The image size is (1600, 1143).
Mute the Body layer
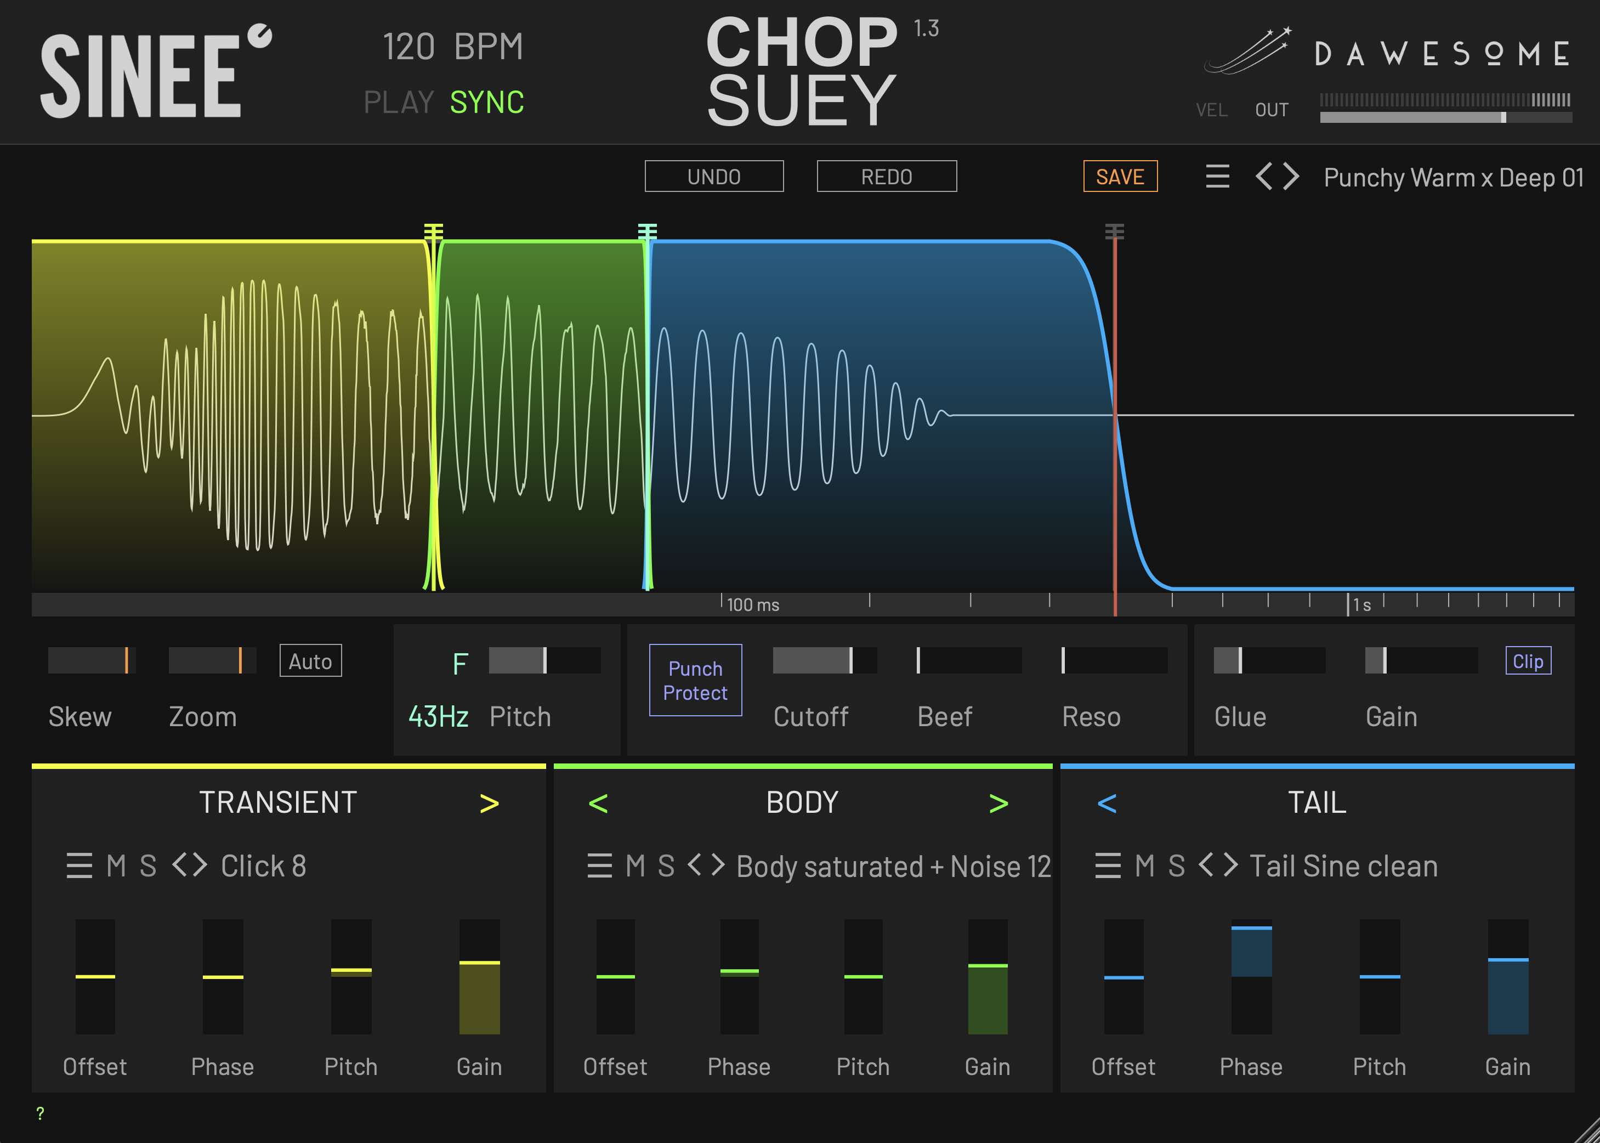[x=636, y=865]
